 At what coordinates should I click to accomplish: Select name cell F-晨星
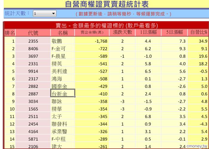coord(62,56)
